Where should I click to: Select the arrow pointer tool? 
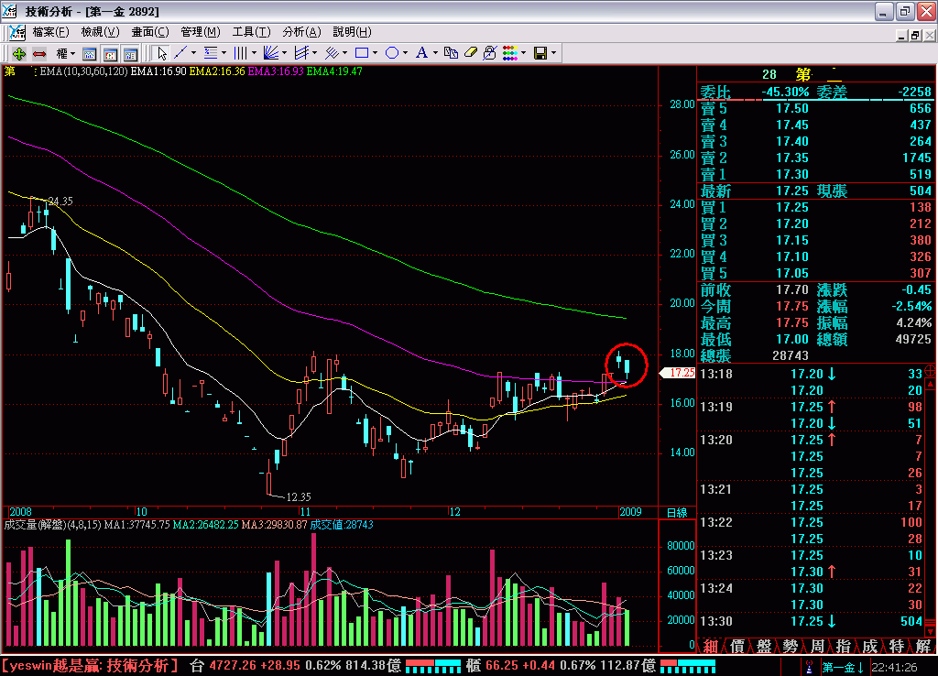coord(161,54)
